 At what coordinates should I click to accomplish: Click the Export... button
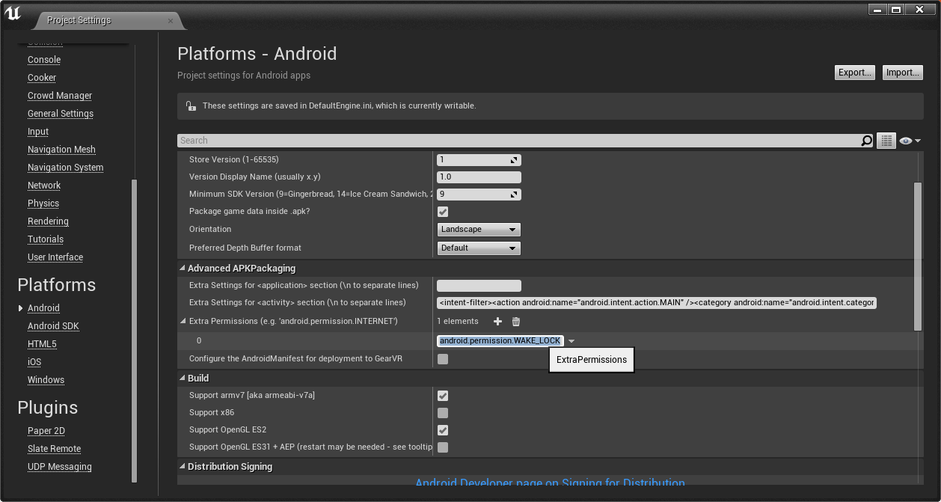(x=855, y=73)
